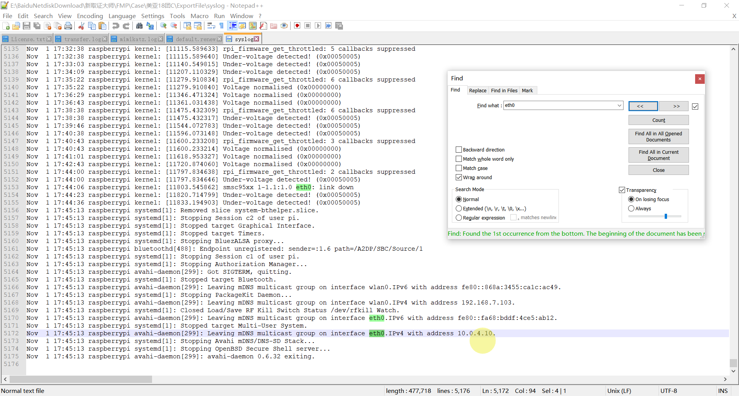This screenshot has width=739, height=396.
Task: Click the Monitoring eye toolbar icon
Action: click(284, 26)
